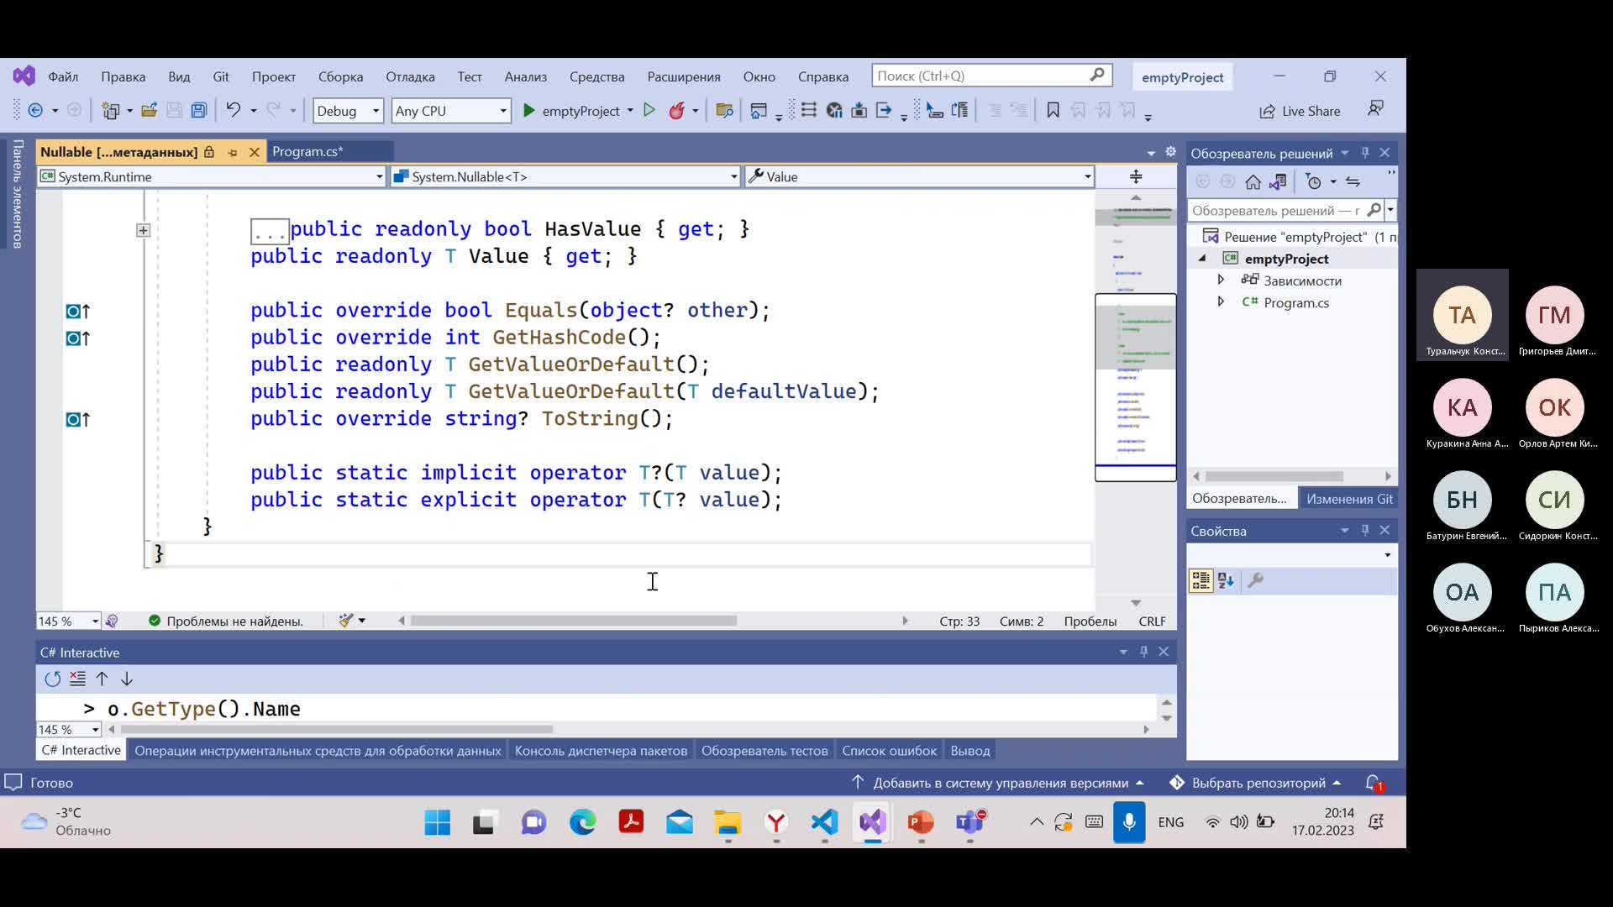The image size is (1613, 907).
Task: Click the History Next down arrow
Action: [127, 679]
